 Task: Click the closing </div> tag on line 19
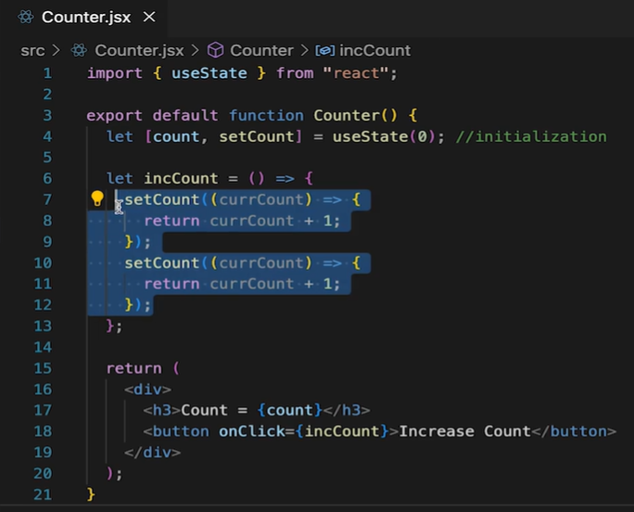pyautogui.click(x=152, y=452)
